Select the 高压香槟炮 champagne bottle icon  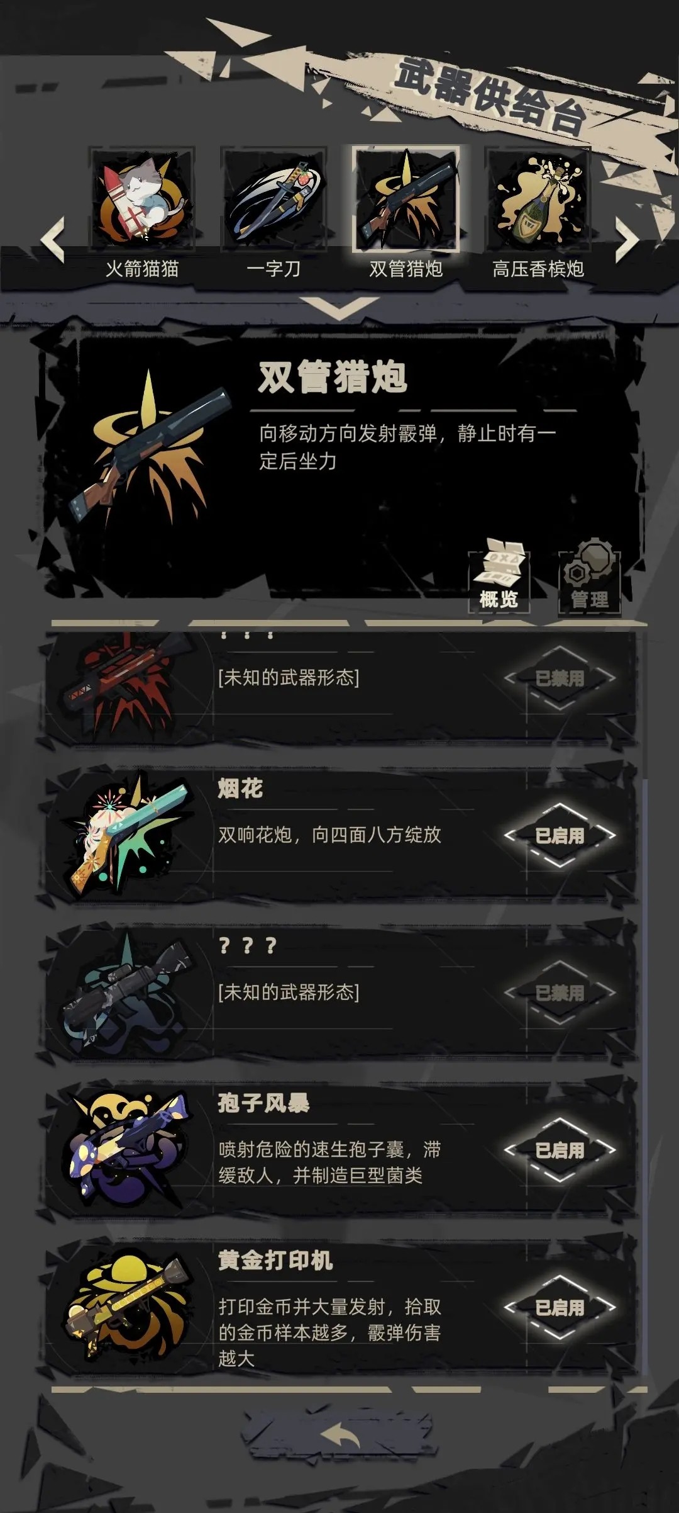click(x=538, y=200)
